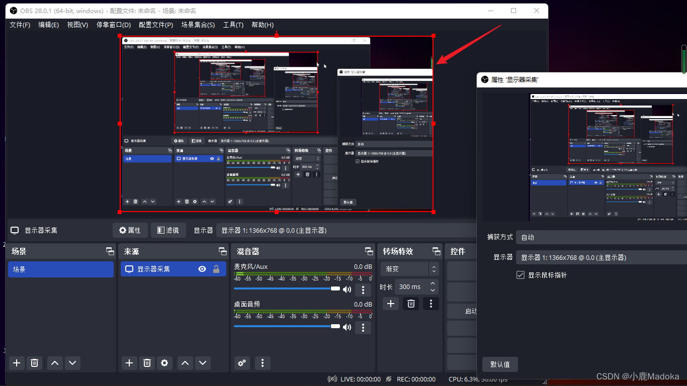The image size is (687, 386).
Task: Undock the 转场特效 panel
Action: point(436,251)
